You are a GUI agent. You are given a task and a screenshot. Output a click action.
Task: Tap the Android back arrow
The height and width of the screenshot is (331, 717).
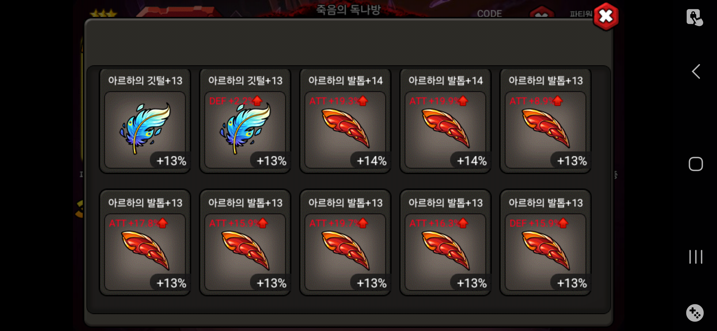pos(696,71)
